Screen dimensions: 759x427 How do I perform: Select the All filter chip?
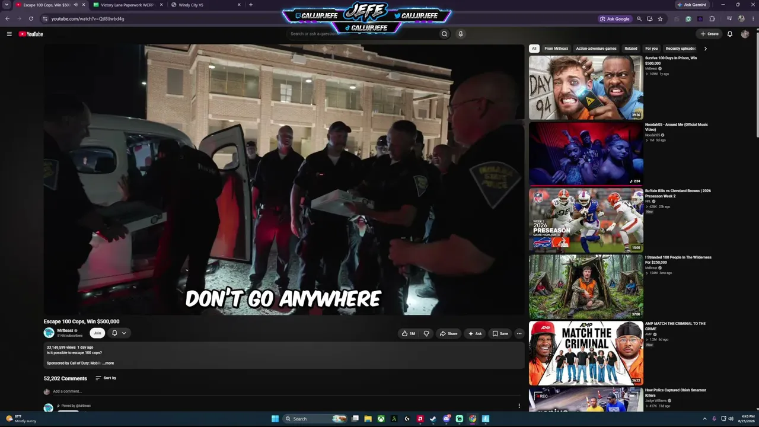(534, 49)
